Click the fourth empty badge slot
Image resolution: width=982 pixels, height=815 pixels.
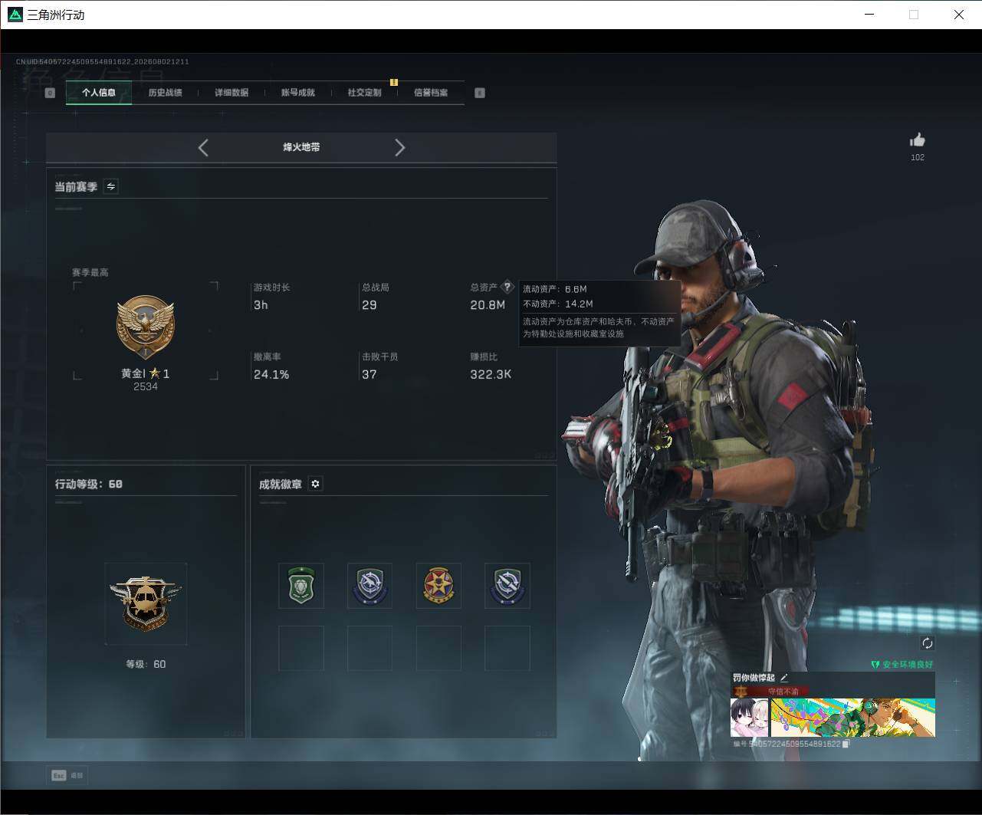(507, 648)
